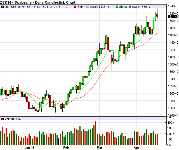The image size is (179, 150).
Task: Click the red Vol legend swatch
Action: (x=3, y=119)
